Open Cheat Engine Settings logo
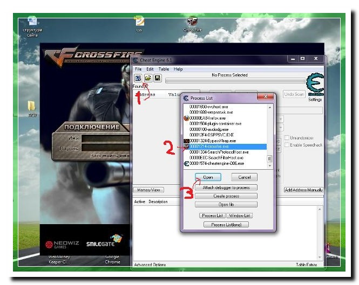This screenshot has width=359, height=285. tap(315, 85)
